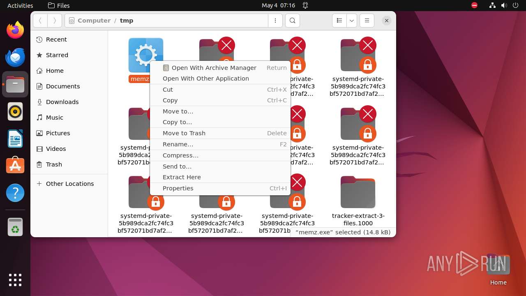Screen dimensions: 526x296
Task: Open LibreOffice Writer from the dock
Action: tap(15, 139)
